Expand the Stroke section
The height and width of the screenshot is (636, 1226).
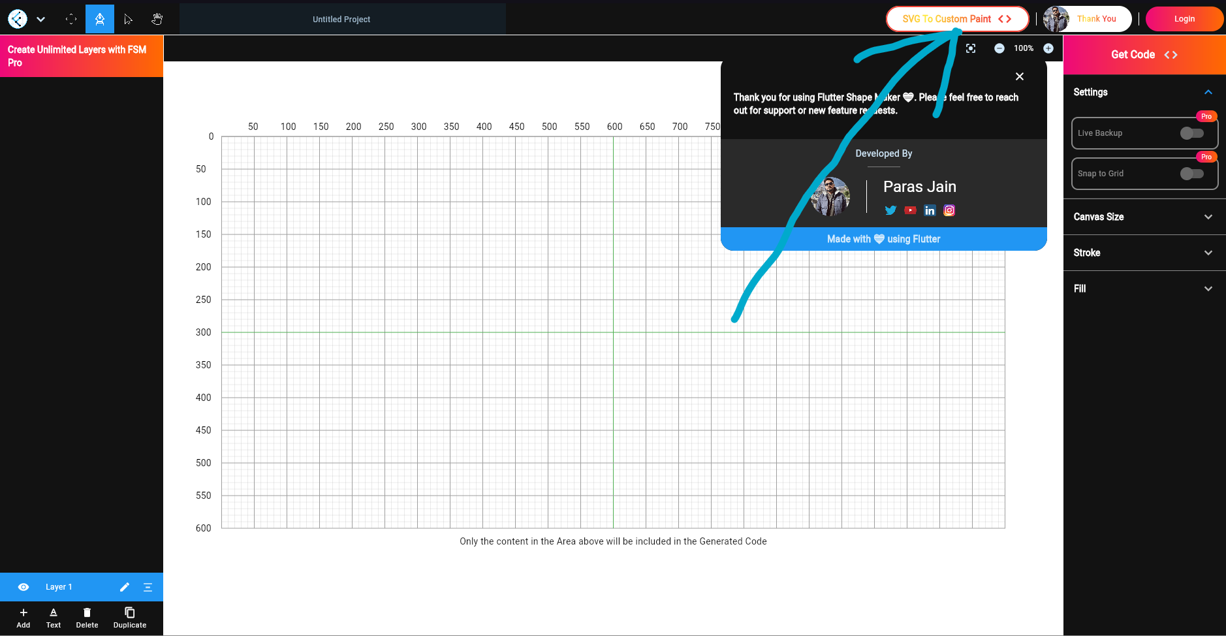click(x=1144, y=253)
